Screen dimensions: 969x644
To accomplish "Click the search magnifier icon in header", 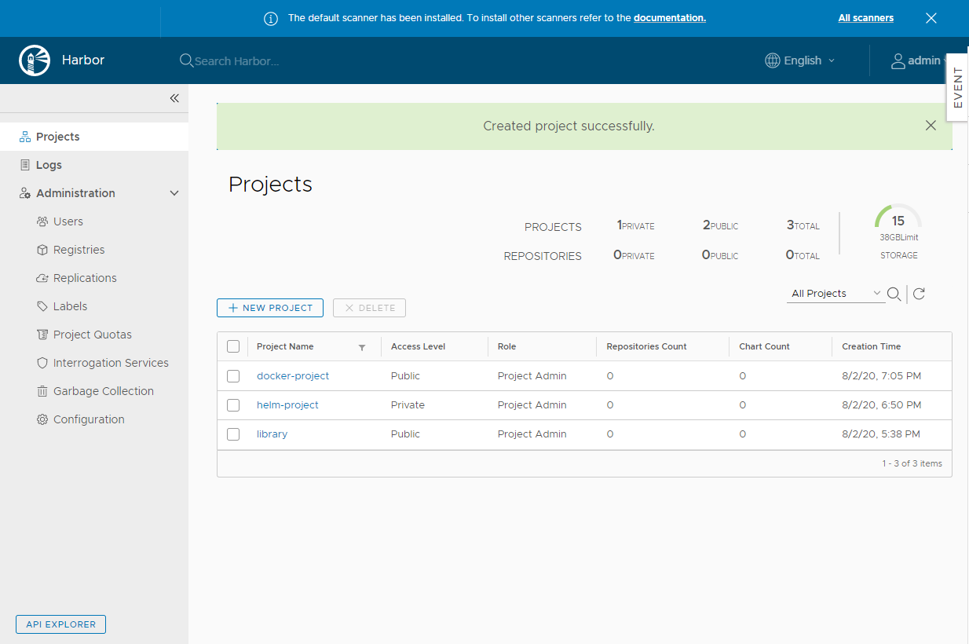I will (x=186, y=60).
